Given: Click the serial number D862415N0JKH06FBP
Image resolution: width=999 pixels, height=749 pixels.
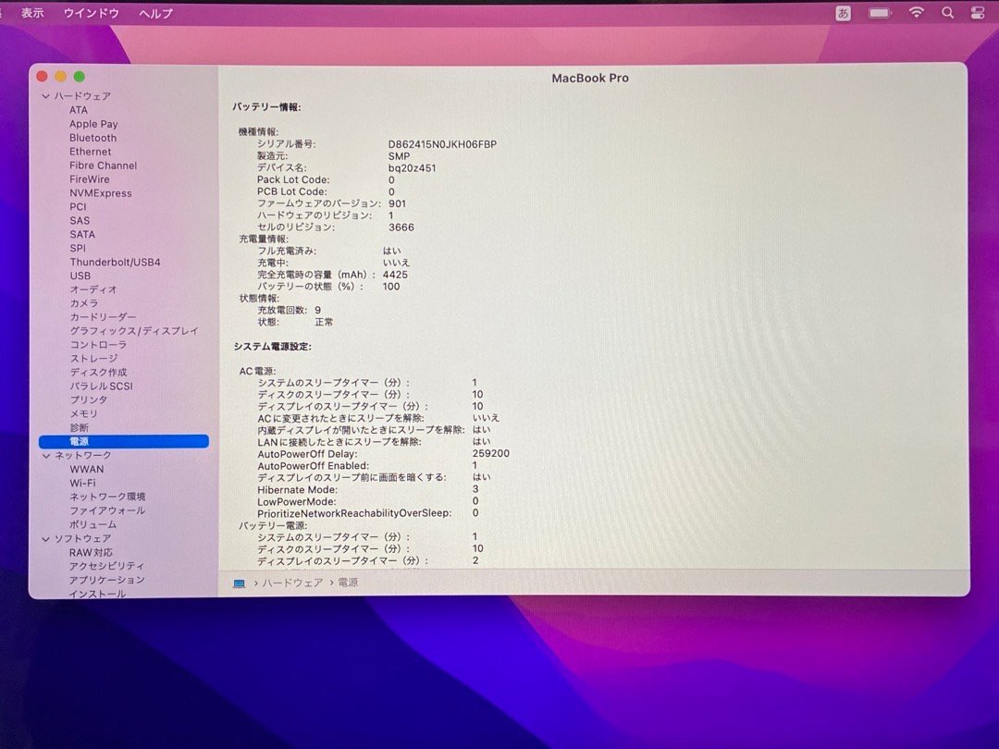Looking at the screenshot, I should [x=442, y=144].
